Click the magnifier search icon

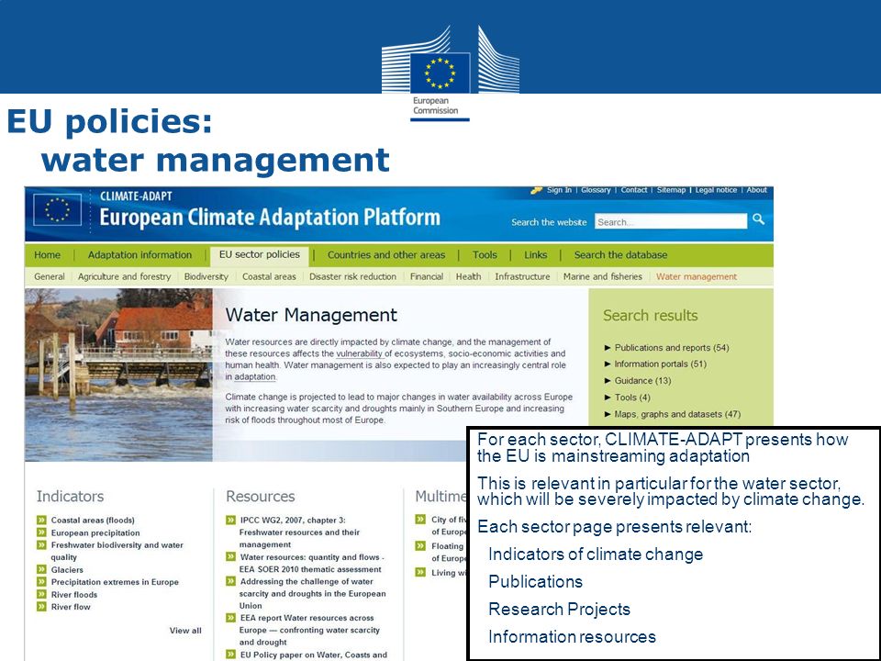click(759, 219)
